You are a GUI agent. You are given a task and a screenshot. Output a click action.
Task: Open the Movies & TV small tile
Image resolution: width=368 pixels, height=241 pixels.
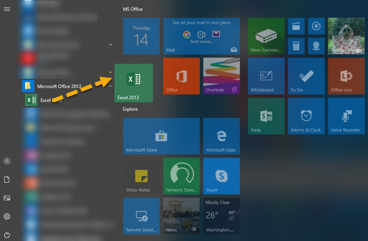click(296, 26)
